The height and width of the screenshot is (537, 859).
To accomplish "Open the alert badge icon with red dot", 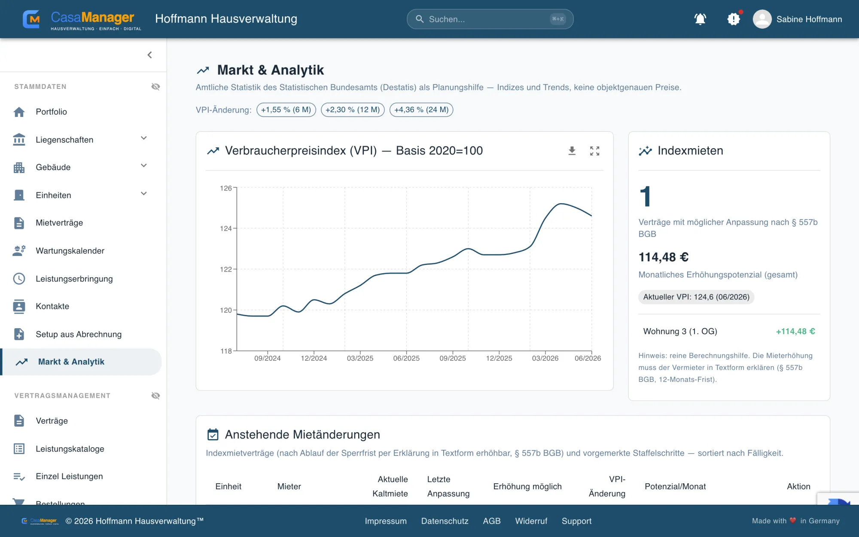I will coord(734,19).
